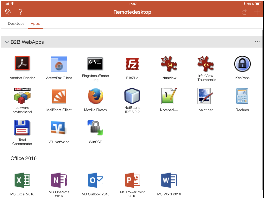Open the B2B WebApps three-dots menu
Screen dimensions: 265x199
tap(257, 42)
